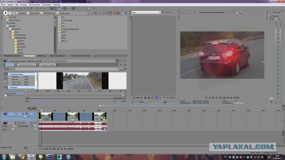
Task: Toggle loop playback in main transport
Action: 44,149
